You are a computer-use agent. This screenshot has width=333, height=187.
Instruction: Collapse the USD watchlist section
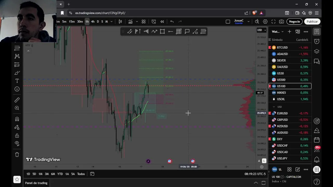[274, 107]
